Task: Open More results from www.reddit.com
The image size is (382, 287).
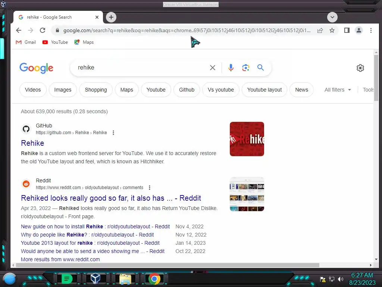Action: tap(60, 259)
